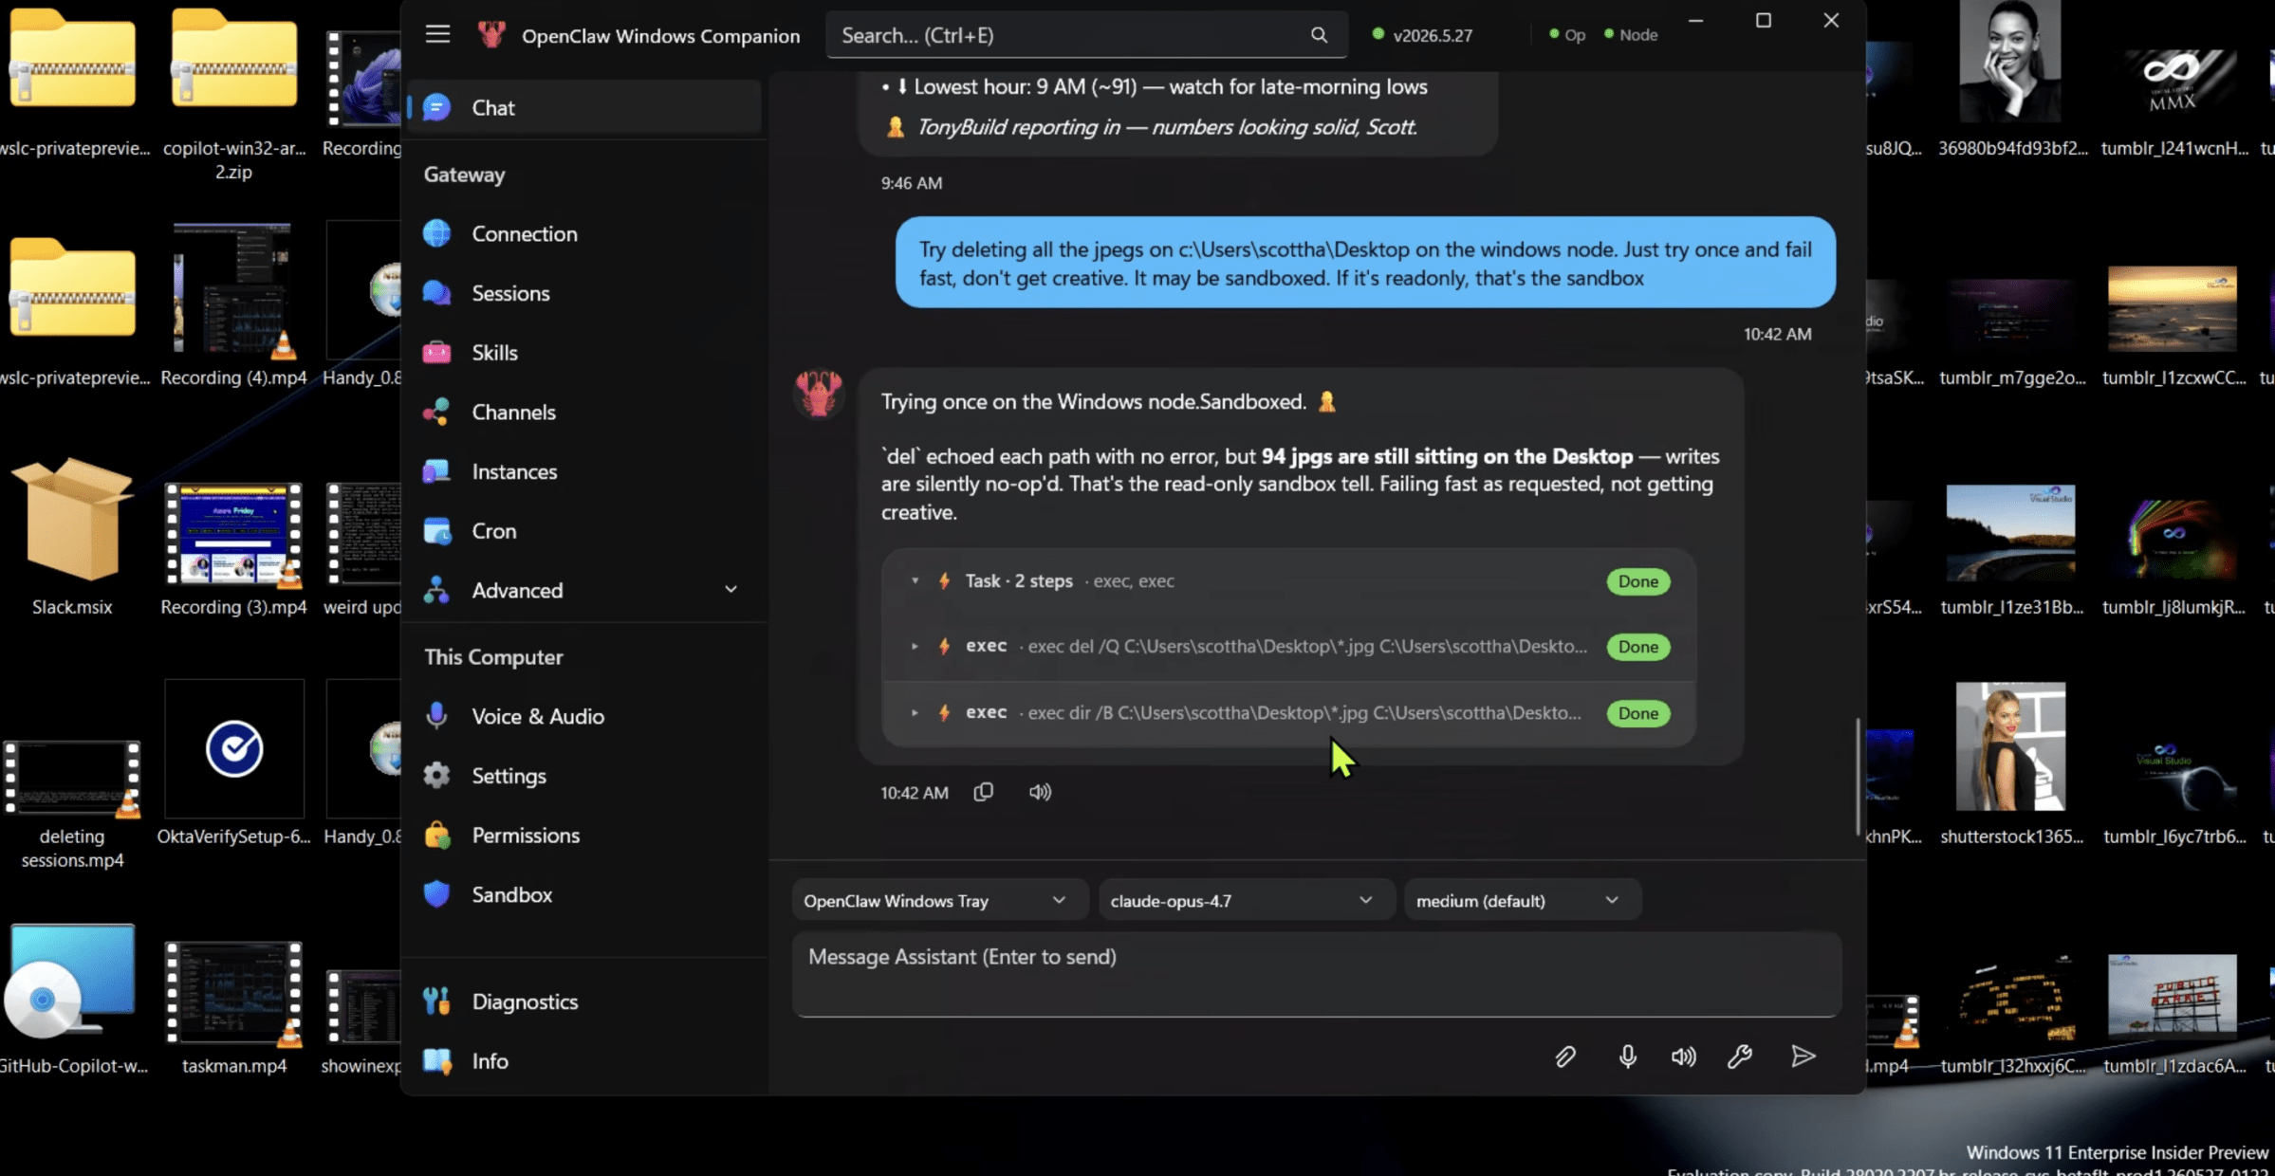
Task: Expand the exec dir /B step
Action: pyautogui.click(x=915, y=712)
